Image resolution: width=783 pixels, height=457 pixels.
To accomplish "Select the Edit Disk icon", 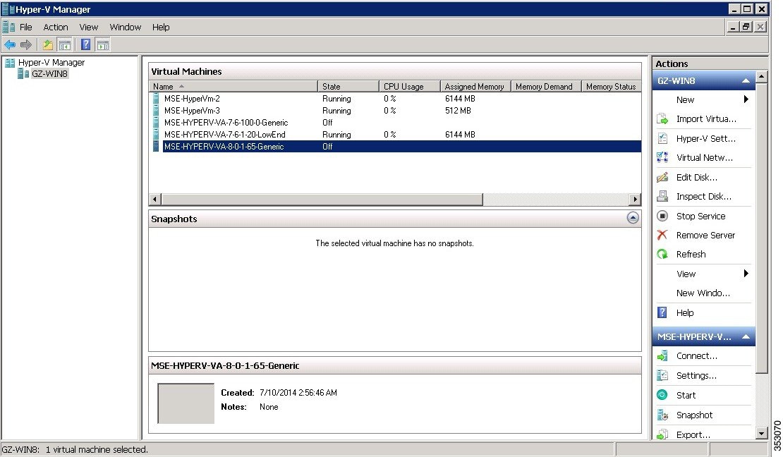I will 663,177.
